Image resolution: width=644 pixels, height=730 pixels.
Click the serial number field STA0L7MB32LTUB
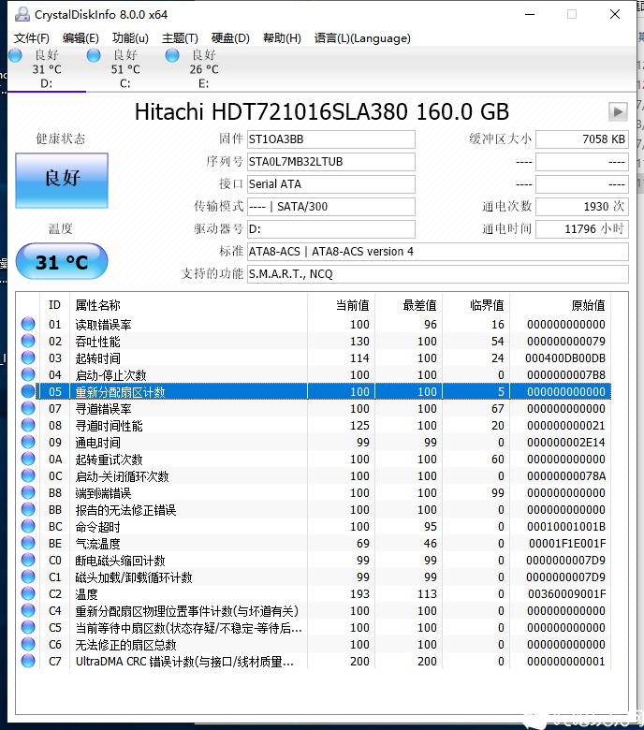point(331,162)
